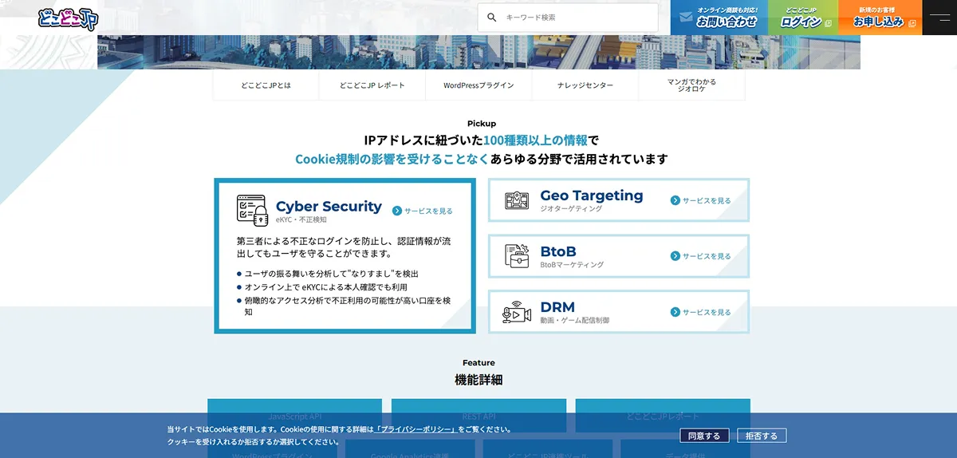Screen dimensions: 957x458
Task: Focus the キーワード検索 search field
Action: tap(568, 18)
